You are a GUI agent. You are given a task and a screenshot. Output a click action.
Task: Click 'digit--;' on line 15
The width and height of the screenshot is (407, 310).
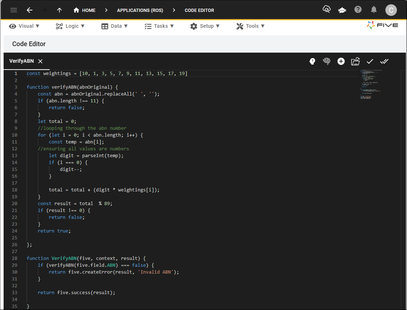click(71, 169)
